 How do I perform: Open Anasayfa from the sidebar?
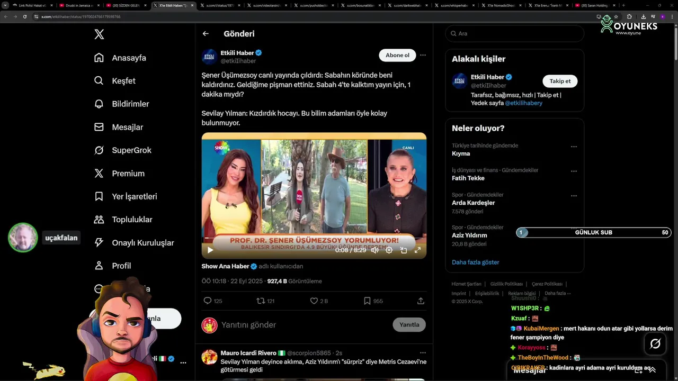click(x=120, y=58)
